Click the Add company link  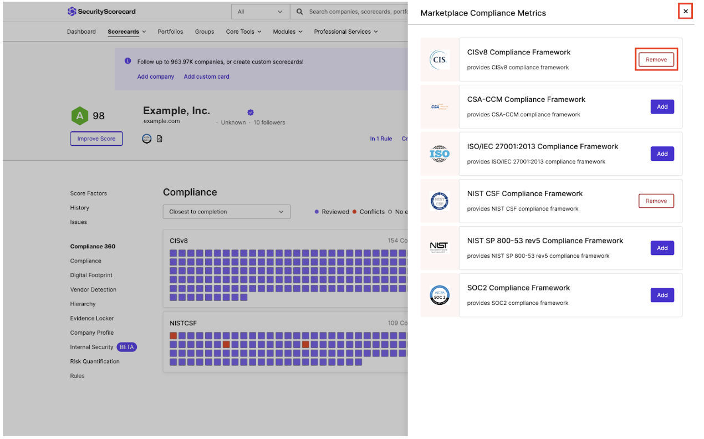pyautogui.click(x=156, y=76)
